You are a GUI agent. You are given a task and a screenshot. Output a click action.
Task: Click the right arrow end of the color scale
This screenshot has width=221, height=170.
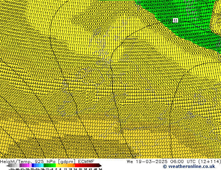pos(100,165)
